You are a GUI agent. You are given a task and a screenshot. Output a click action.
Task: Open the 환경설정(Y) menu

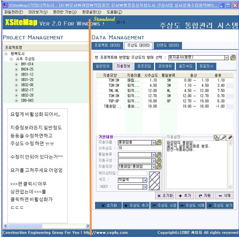pos(92,12)
